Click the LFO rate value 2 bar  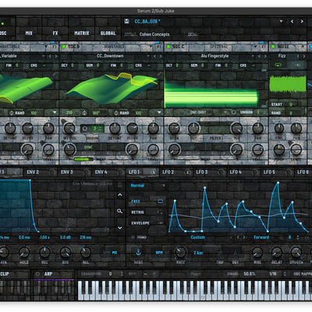(x=198, y=253)
